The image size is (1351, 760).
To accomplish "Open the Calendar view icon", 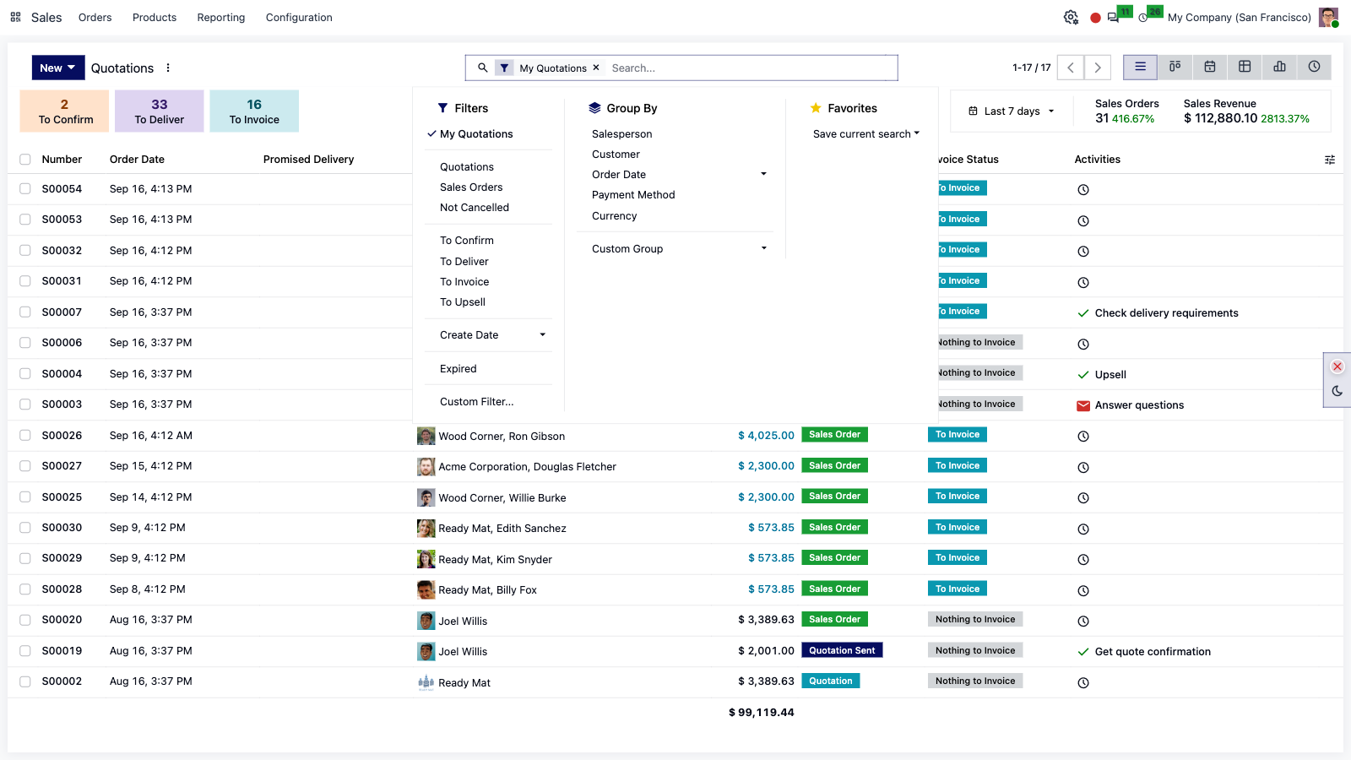I will 1210,68.
